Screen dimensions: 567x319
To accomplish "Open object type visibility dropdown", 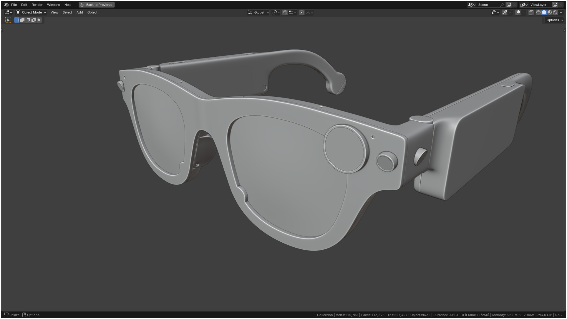I will tap(495, 12).
